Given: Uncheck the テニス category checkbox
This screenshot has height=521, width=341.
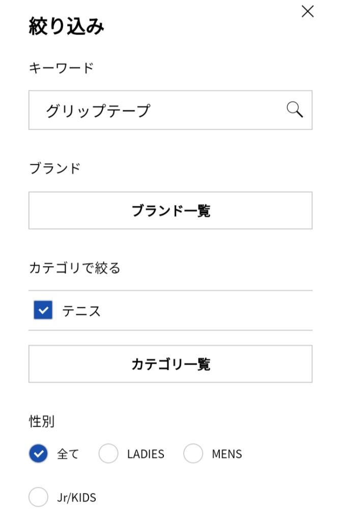Looking at the screenshot, I should [x=43, y=310].
